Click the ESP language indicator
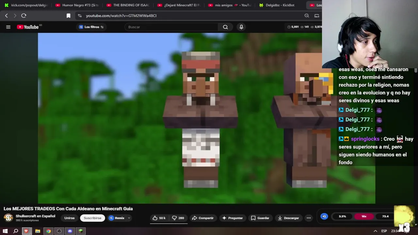418x235 pixels. pyautogui.click(x=384, y=231)
